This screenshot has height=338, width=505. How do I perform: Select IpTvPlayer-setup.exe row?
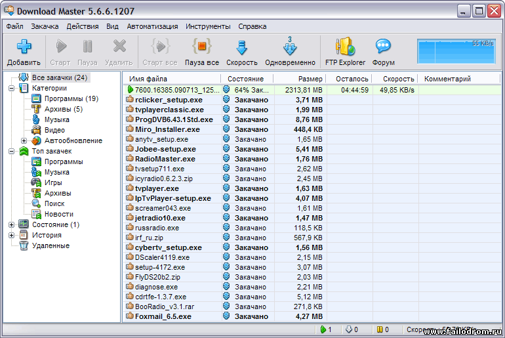tap(312, 198)
